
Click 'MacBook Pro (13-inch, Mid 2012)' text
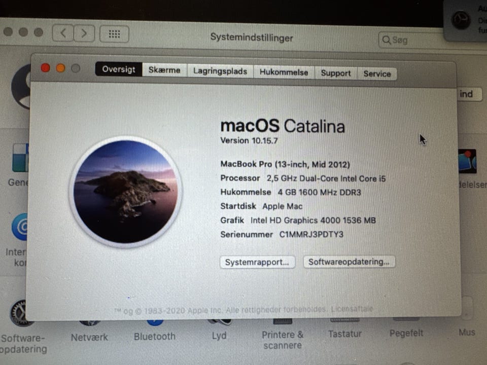pos(285,164)
